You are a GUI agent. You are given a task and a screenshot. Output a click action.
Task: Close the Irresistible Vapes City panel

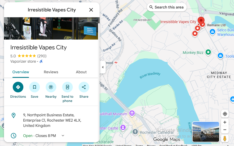tap(91, 10)
